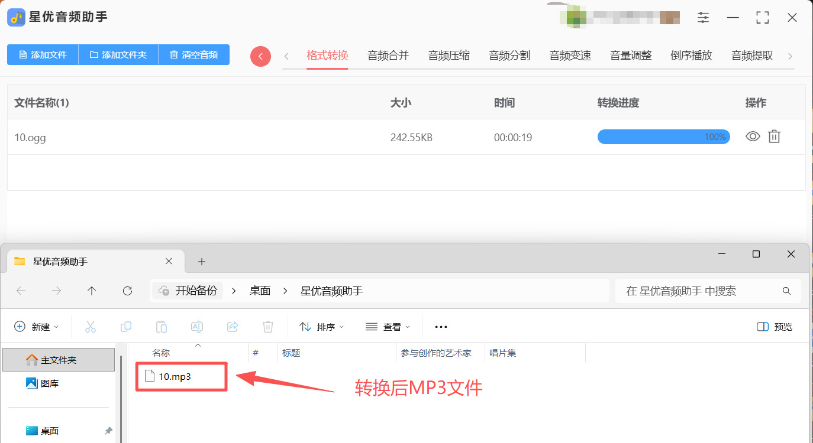Click the 清空音频 button

point(194,55)
